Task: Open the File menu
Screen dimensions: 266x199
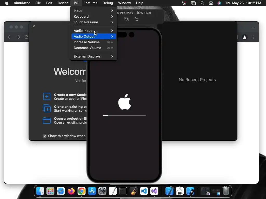Action: (x=38, y=3)
